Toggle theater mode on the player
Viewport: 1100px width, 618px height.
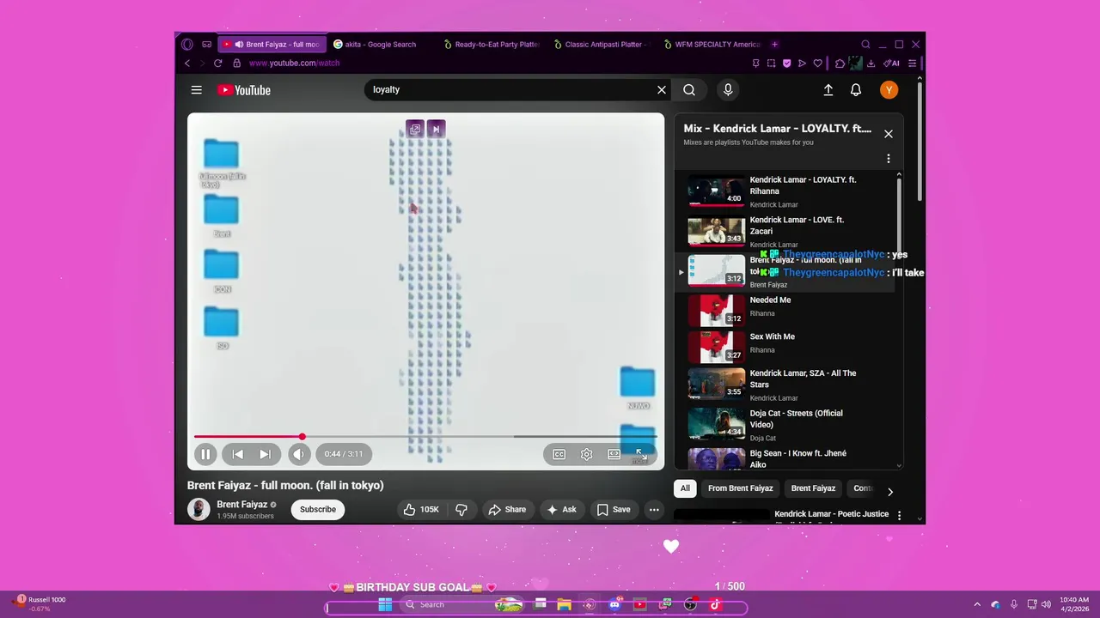pos(614,454)
